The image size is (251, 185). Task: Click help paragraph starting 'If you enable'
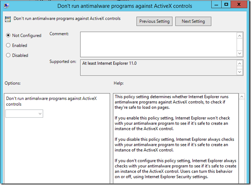[x=172, y=123]
